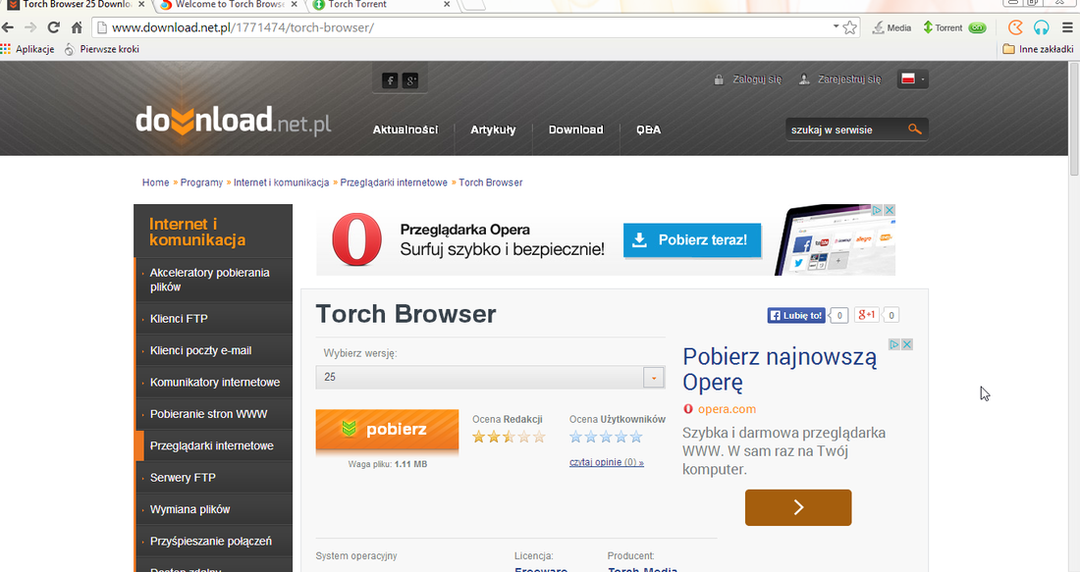Open 'Klienci poczty e-mail' sidebar category
The height and width of the screenshot is (572, 1080).
(x=214, y=350)
